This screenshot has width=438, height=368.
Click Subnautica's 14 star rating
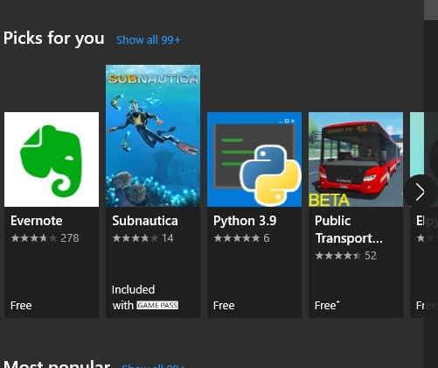coord(143,238)
